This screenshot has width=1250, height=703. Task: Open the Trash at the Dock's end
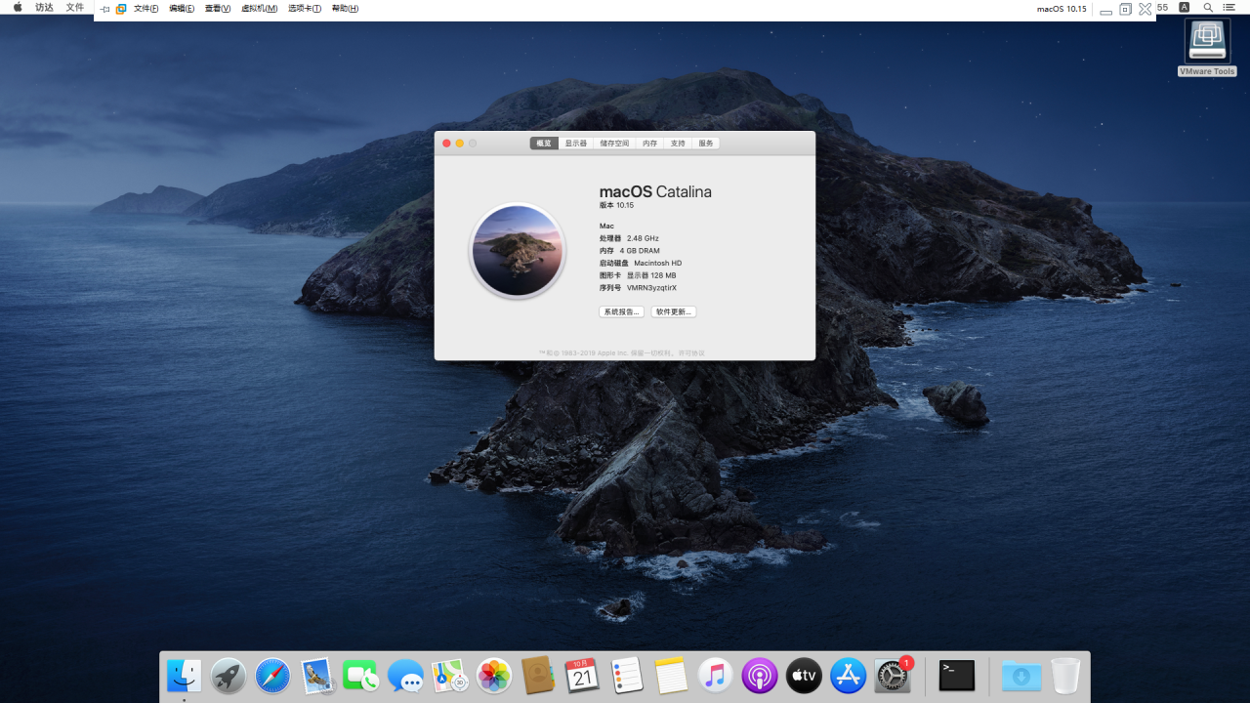pyautogui.click(x=1064, y=675)
